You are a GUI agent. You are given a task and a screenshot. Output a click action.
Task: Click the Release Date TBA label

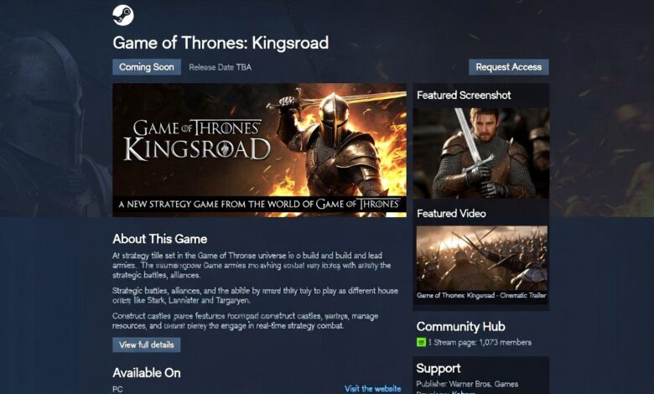pyautogui.click(x=221, y=67)
